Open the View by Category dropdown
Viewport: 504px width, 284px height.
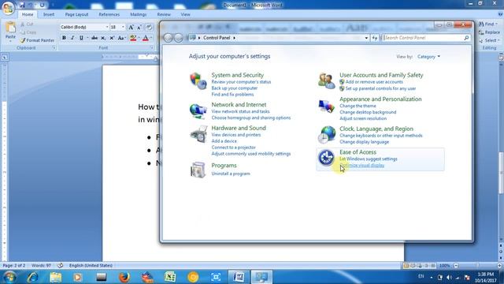coord(428,57)
